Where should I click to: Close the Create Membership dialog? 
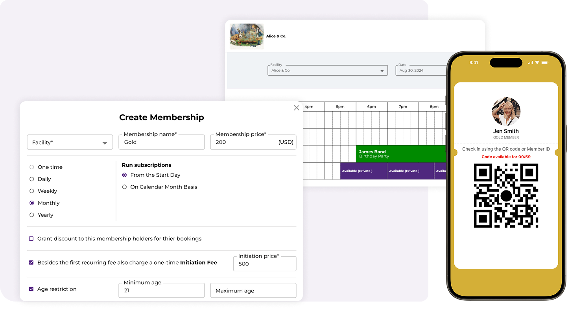[x=297, y=108]
